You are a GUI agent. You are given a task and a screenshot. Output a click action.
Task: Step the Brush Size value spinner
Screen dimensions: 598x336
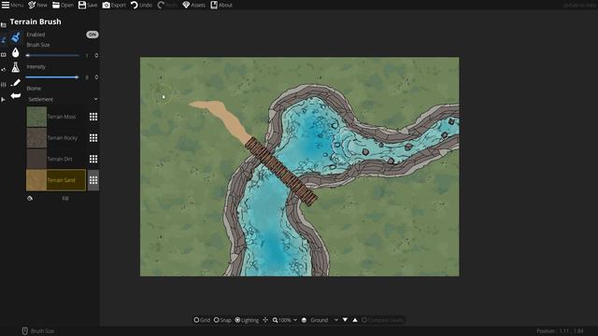point(96,55)
